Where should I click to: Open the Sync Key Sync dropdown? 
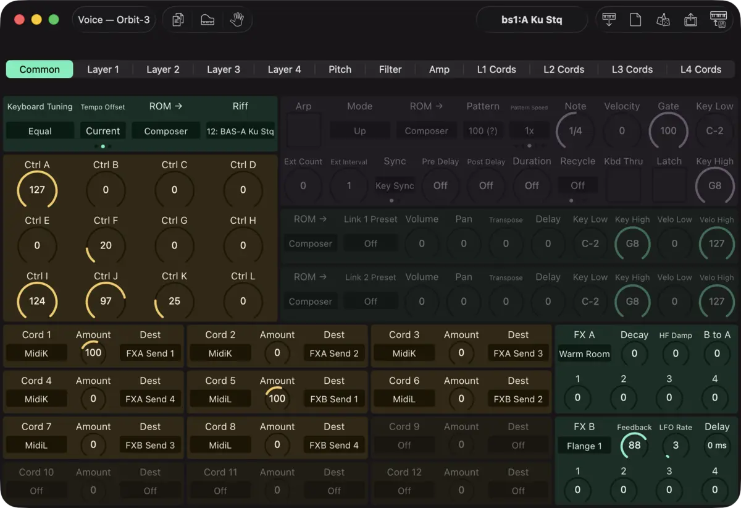click(395, 185)
